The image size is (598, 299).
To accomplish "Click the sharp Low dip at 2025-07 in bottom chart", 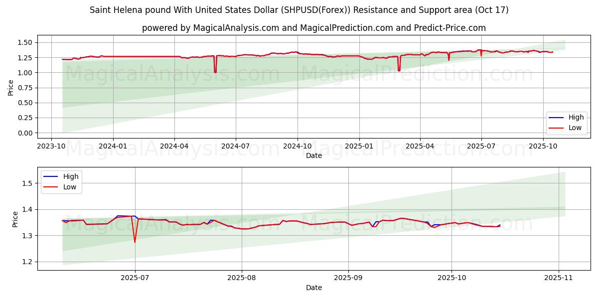I will tap(135, 242).
